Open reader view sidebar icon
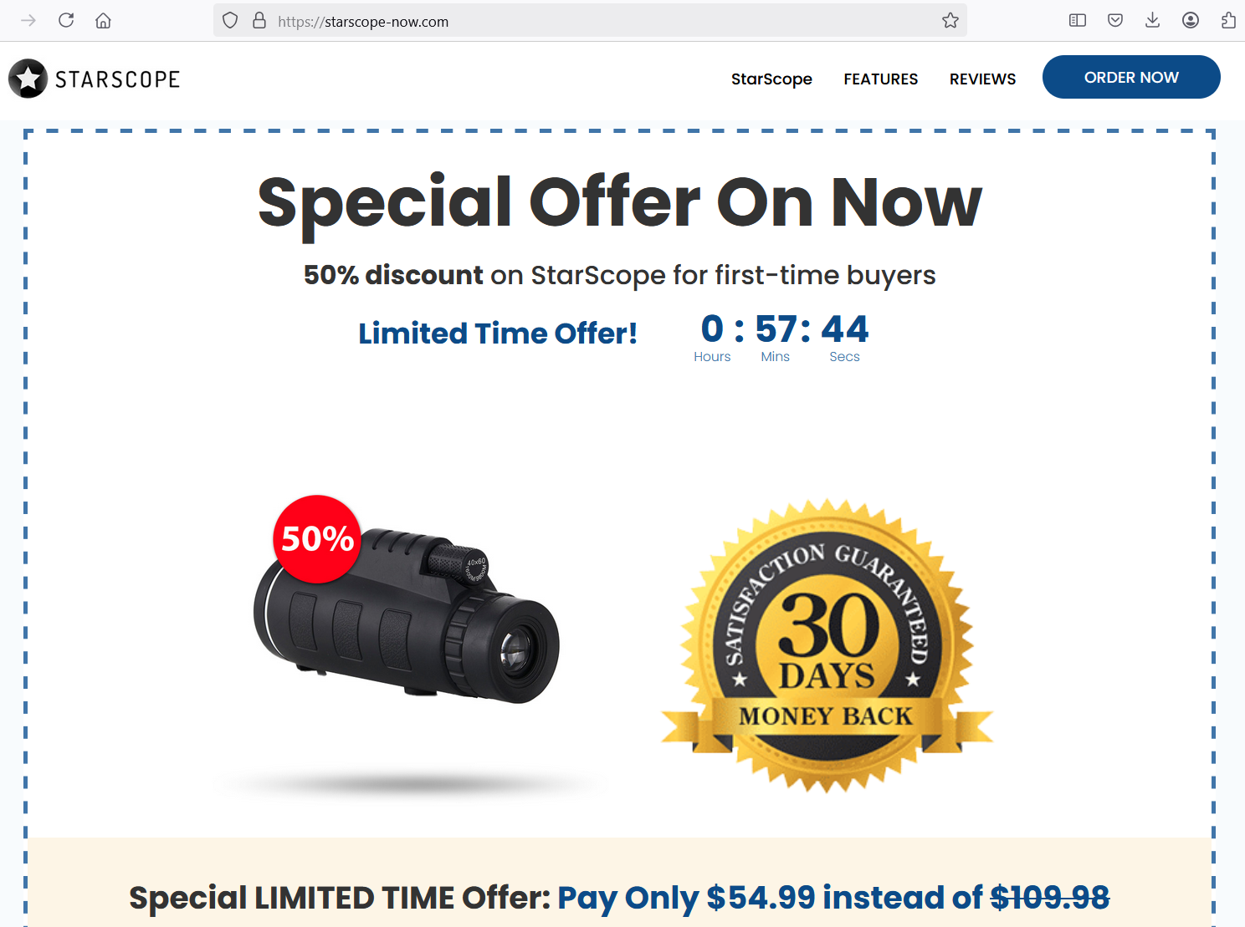This screenshot has width=1245, height=927. (1078, 20)
